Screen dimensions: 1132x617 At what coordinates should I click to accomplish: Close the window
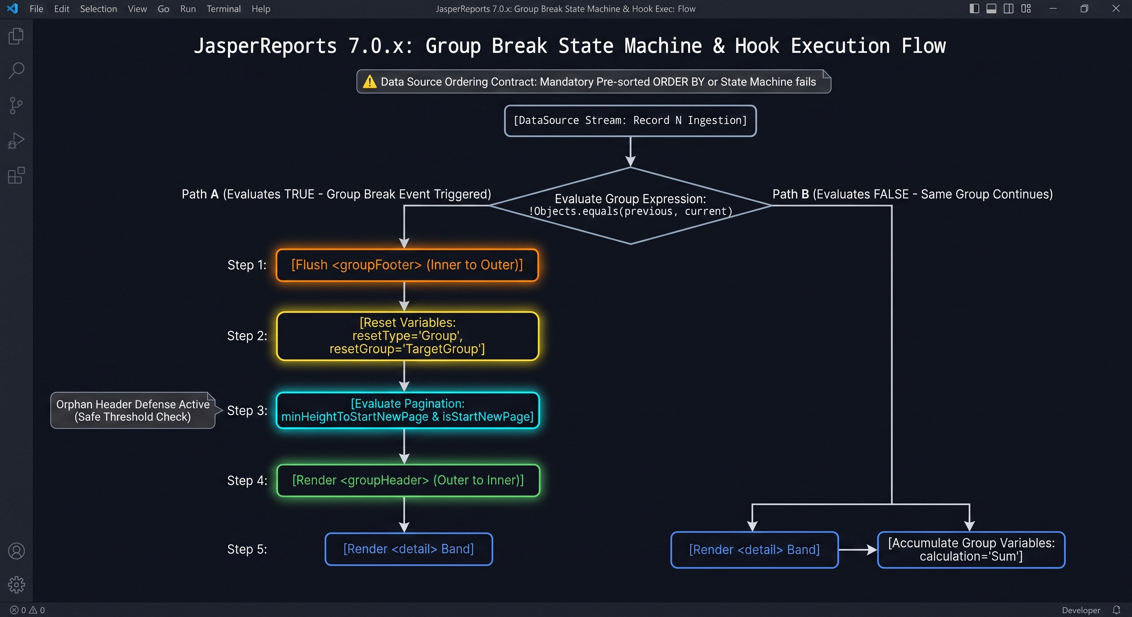pos(1116,9)
